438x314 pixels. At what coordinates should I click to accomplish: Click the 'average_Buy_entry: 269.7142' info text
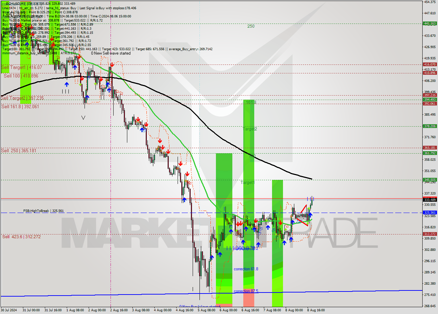pos(190,49)
